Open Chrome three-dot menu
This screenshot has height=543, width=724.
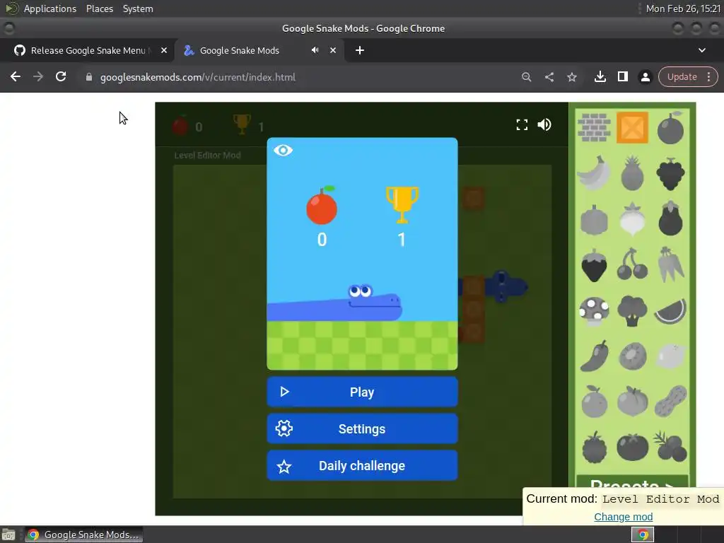point(708,76)
